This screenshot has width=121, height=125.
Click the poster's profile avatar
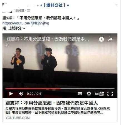[7, 8]
